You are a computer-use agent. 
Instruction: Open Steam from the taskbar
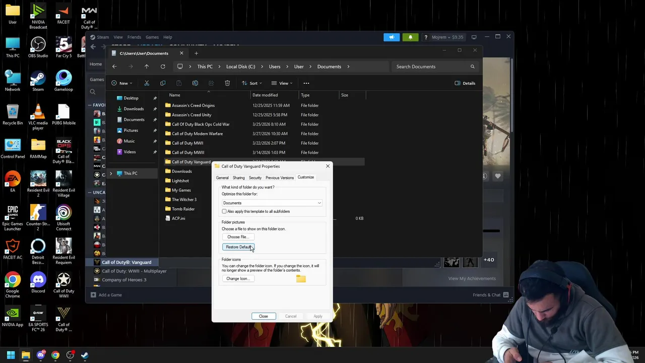85,355
